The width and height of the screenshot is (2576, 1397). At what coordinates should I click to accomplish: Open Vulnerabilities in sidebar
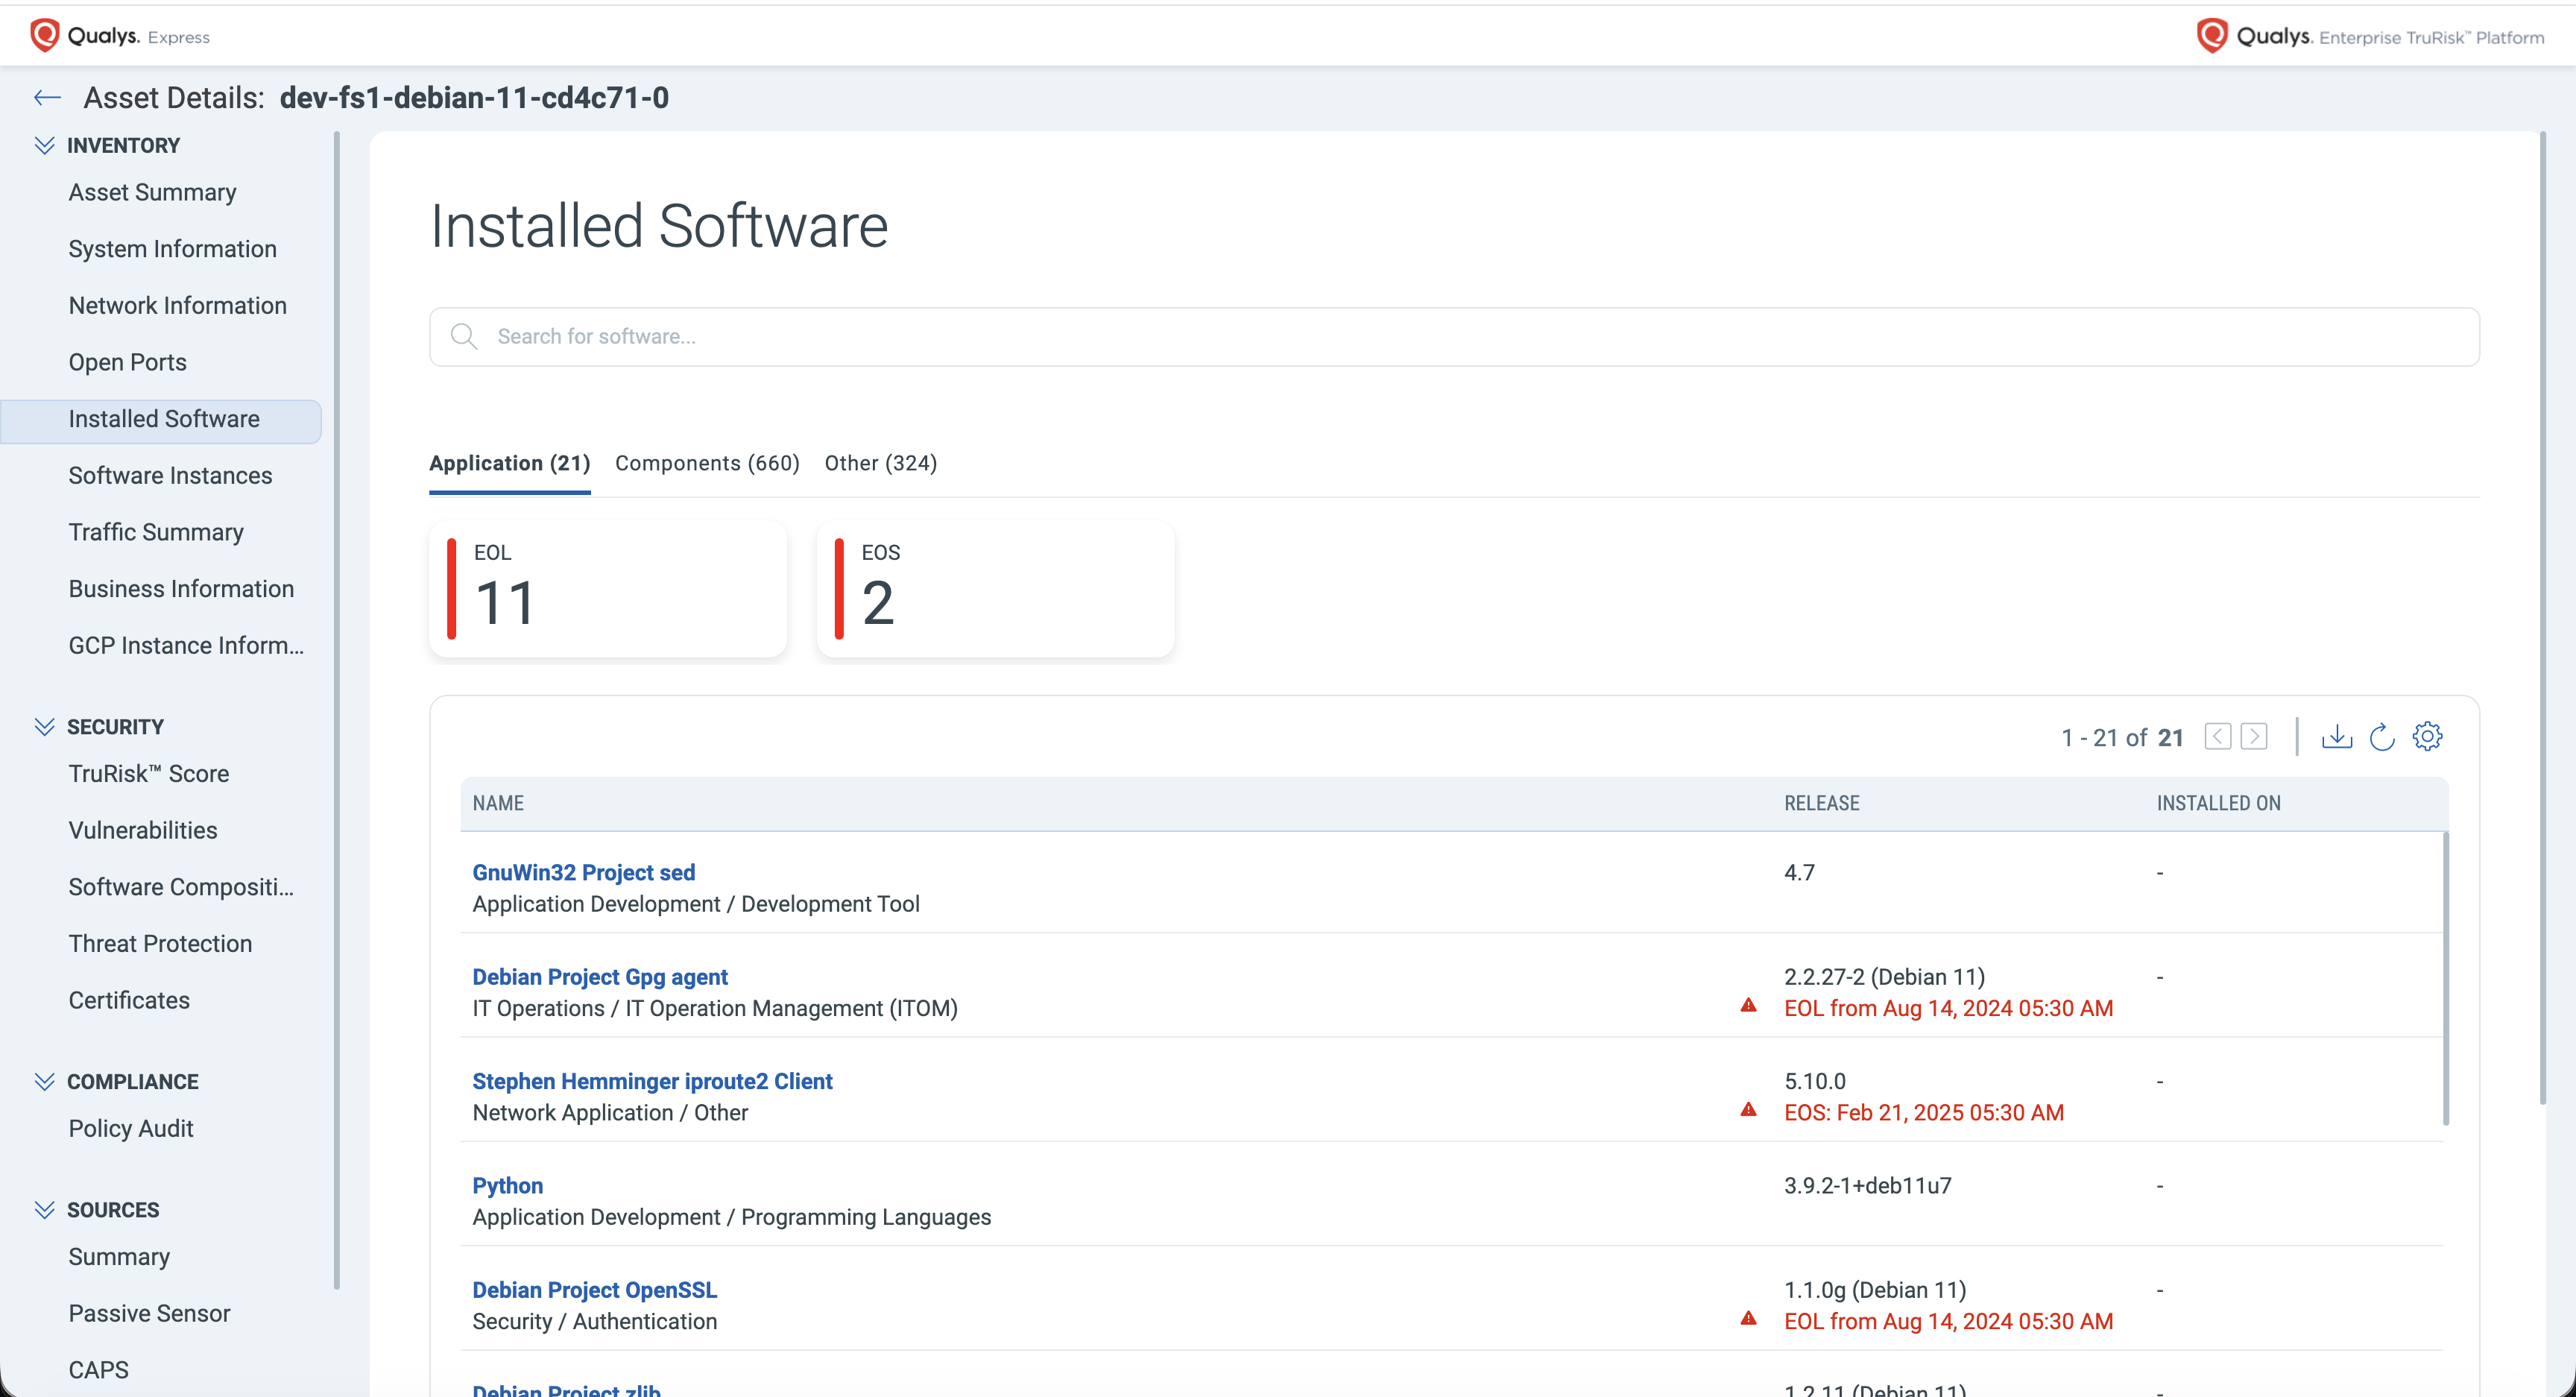(x=142, y=831)
